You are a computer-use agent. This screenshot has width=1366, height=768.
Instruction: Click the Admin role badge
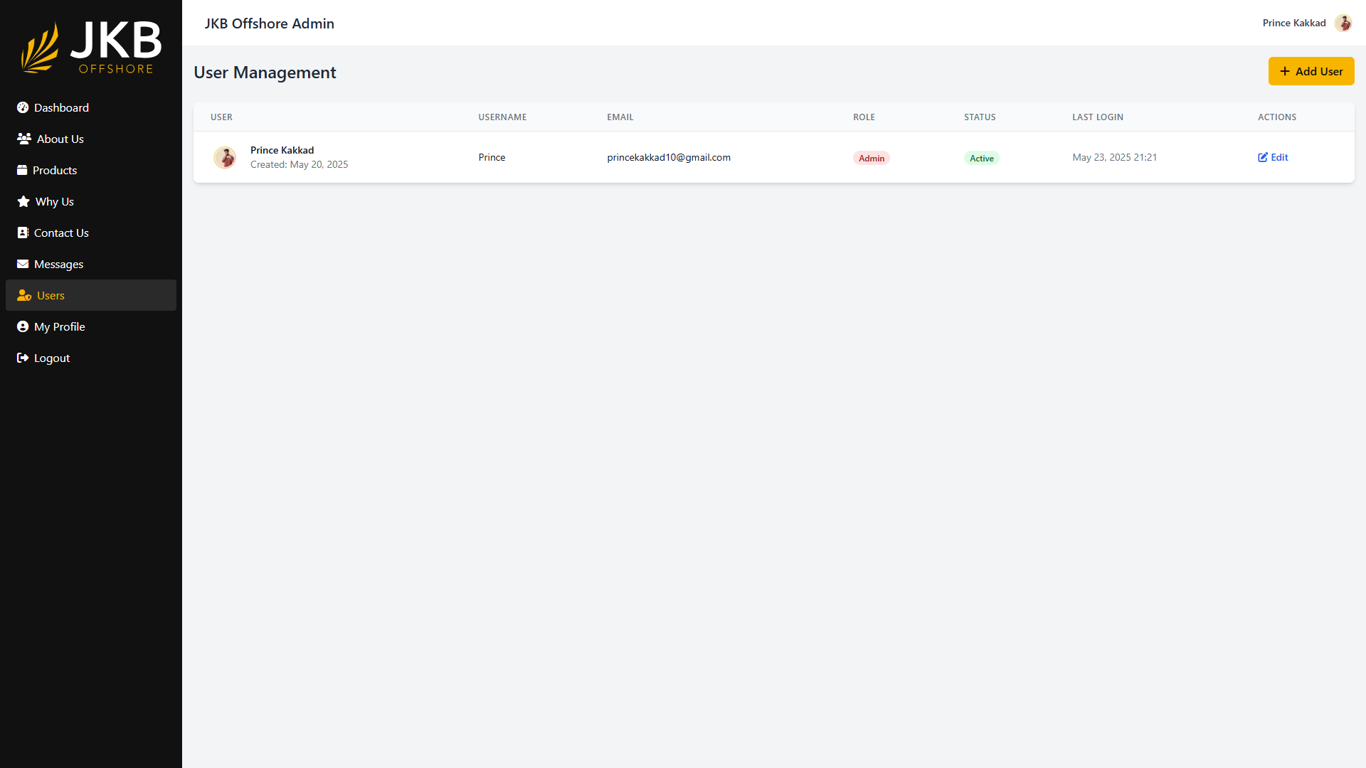click(871, 158)
